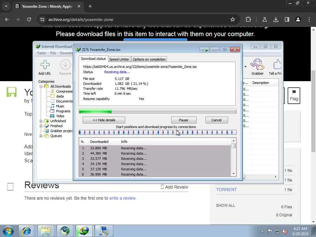Click the connections progress segment bar

point(158,132)
